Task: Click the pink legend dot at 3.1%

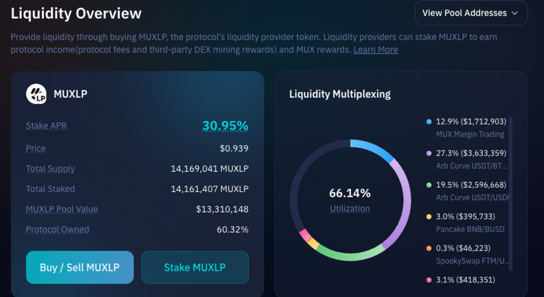Action: [x=428, y=279]
